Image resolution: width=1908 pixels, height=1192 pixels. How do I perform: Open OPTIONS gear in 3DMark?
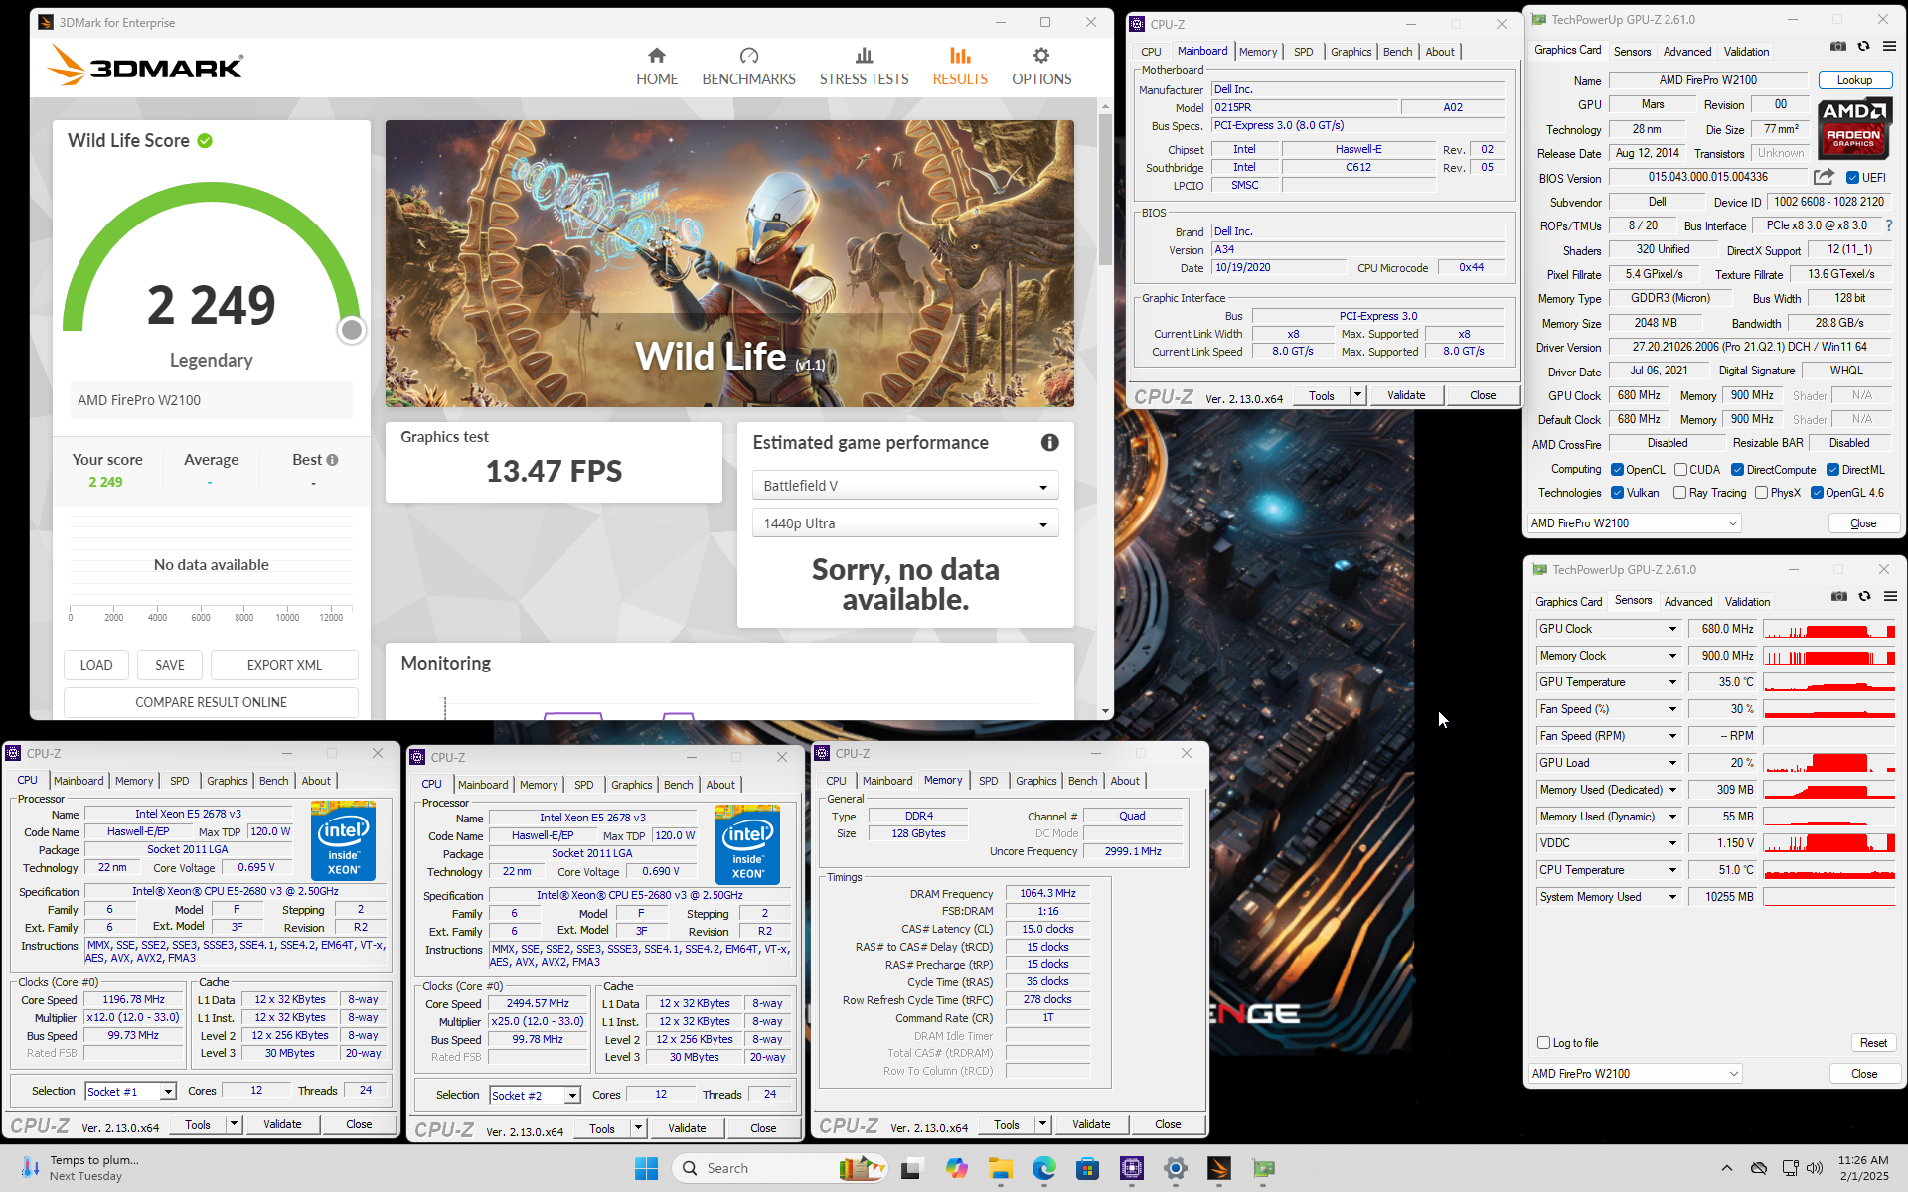[1041, 67]
